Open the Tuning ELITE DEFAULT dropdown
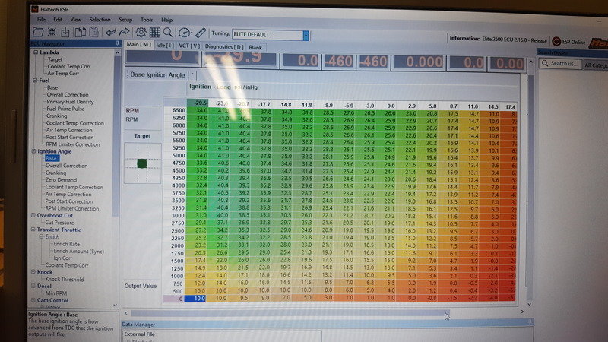 click(x=306, y=35)
